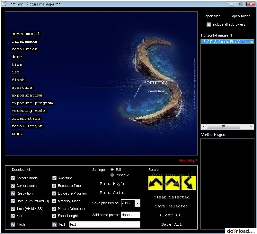Open the Save pictures as JPG dropdown
The width and height of the screenshot is (257, 234).
(137, 203)
